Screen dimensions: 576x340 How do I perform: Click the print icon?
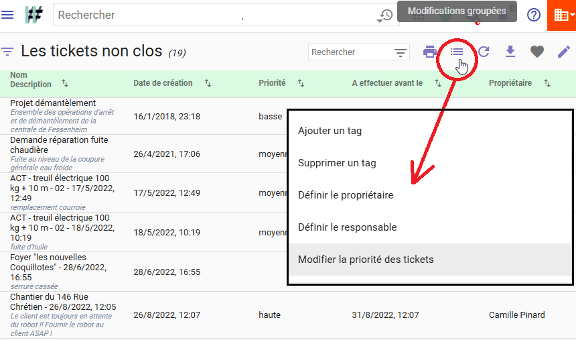click(430, 52)
